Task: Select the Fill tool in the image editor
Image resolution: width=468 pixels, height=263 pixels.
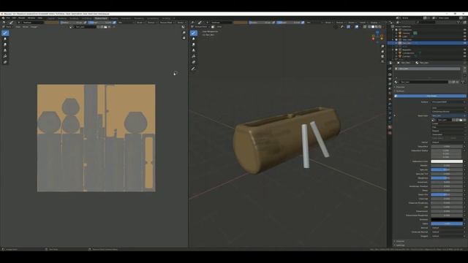Action: [5, 56]
